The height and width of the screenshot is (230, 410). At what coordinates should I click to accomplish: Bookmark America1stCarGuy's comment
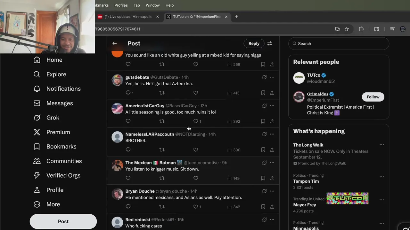click(263, 121)
